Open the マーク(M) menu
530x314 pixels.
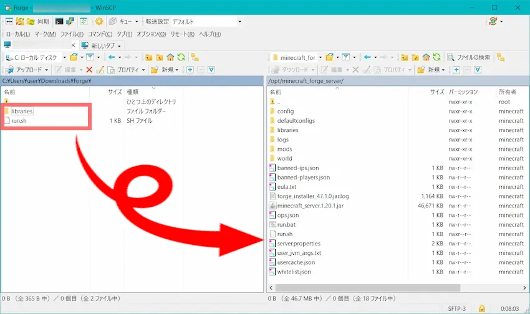click(46, 34)
